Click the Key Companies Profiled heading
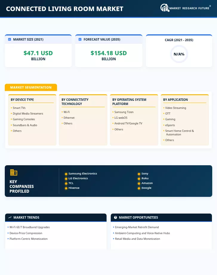Screen dimensions: 217x275 click(x=21, y=186)
